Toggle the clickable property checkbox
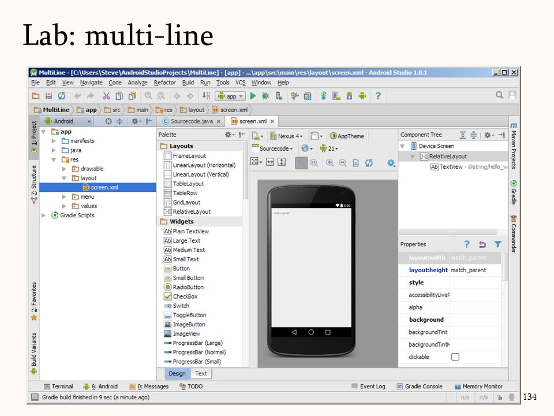The image size is (554, 416). [455, 356]
